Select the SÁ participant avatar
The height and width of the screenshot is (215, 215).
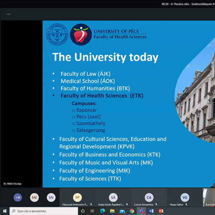(113, 197)
